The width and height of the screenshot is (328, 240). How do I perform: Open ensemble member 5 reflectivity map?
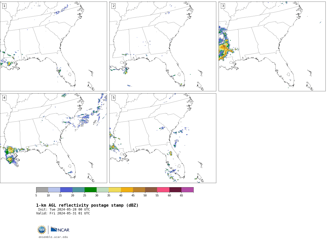tap(163, 138)
